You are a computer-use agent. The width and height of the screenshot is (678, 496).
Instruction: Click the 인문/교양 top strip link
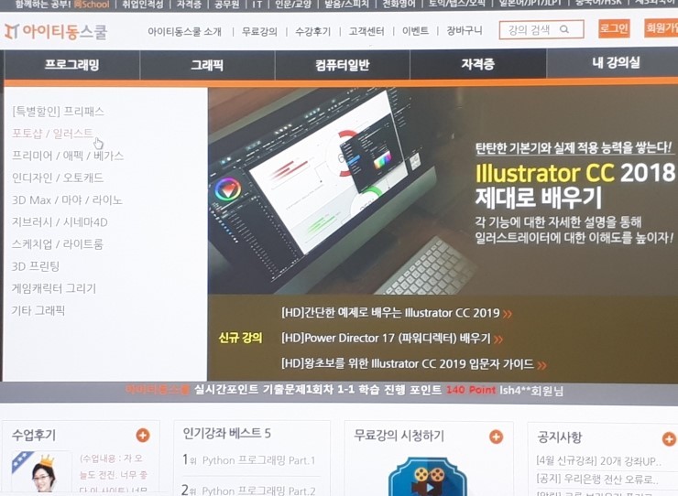tap(293, 5)
